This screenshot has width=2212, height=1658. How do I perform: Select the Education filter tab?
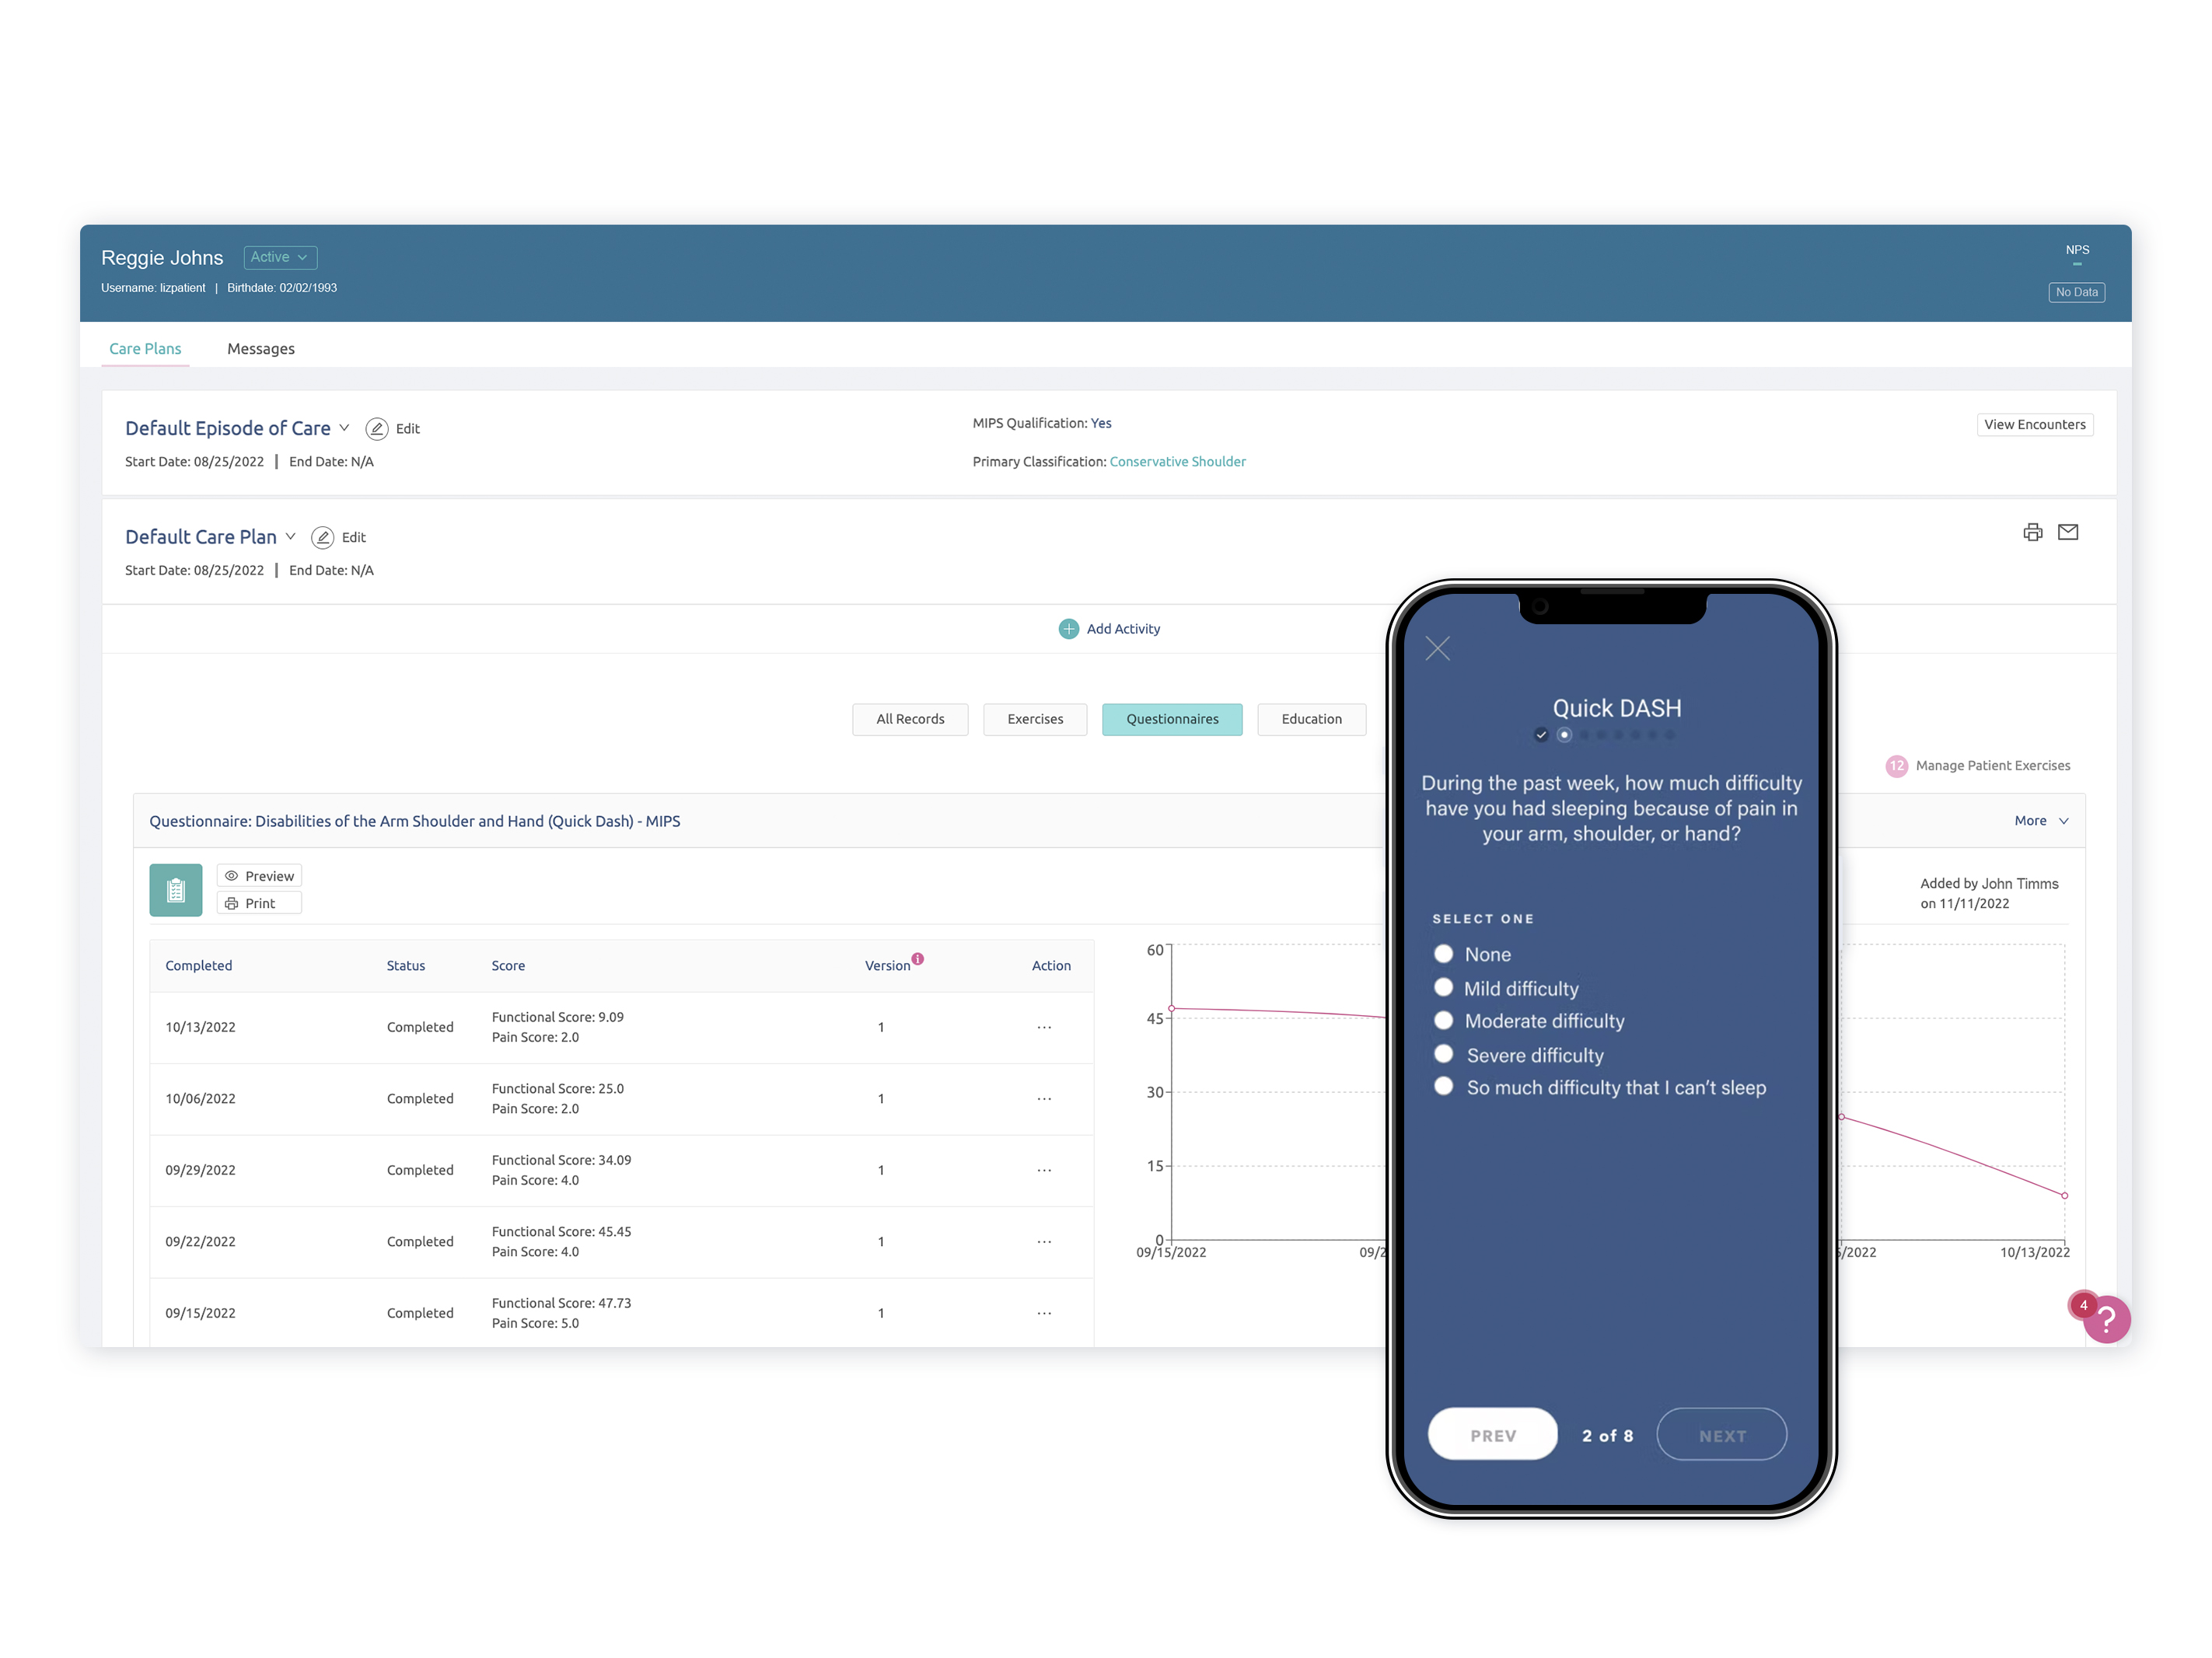pyautogui.click(x=1311, y=719)
